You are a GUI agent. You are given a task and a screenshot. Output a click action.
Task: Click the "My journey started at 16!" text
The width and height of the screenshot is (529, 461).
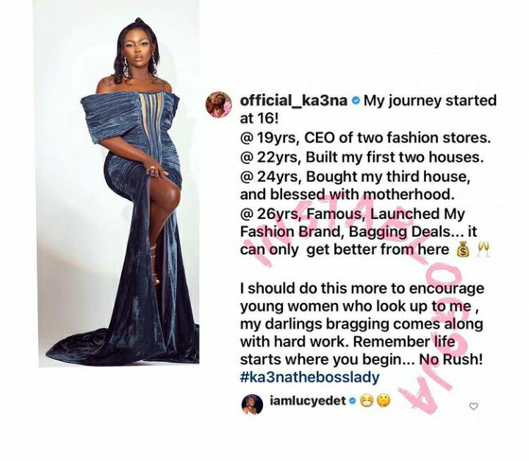(x=368, y=110)
